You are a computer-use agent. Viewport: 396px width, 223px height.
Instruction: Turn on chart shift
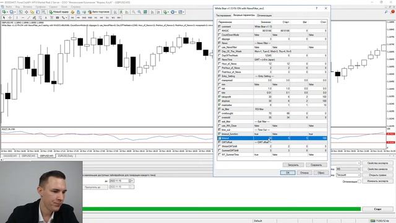158,12
